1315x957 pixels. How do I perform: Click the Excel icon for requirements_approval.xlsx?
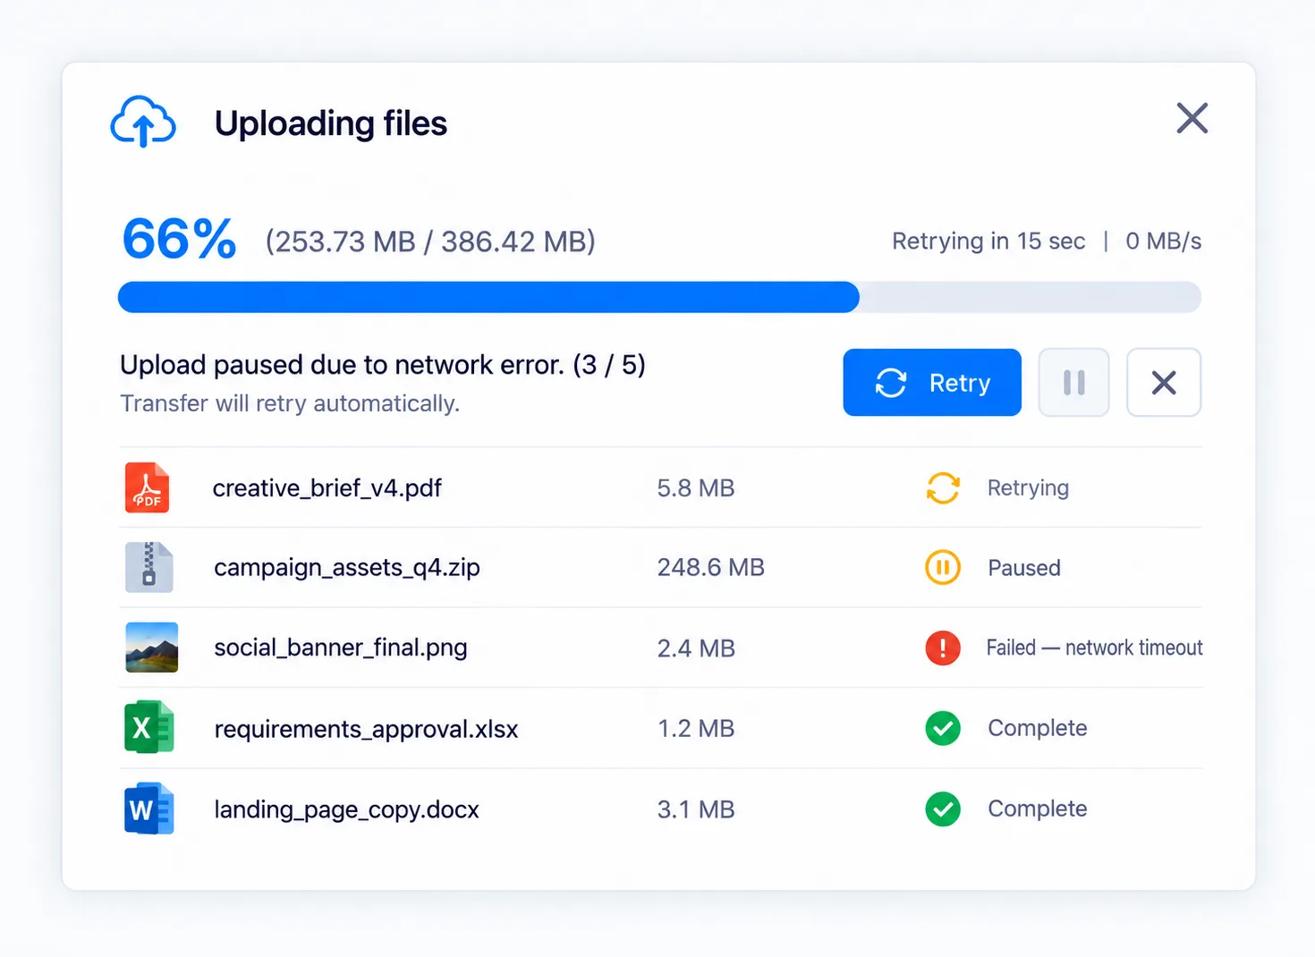coord(148,727)
